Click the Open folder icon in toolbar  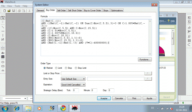click(x=9, y=11)
